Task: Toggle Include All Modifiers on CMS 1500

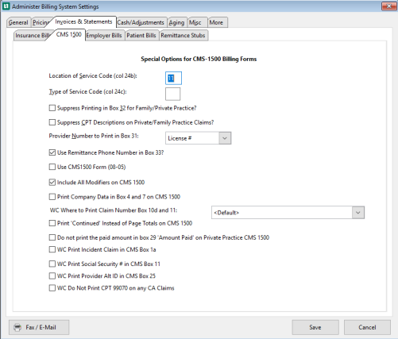Action: [x=52, y=183]
